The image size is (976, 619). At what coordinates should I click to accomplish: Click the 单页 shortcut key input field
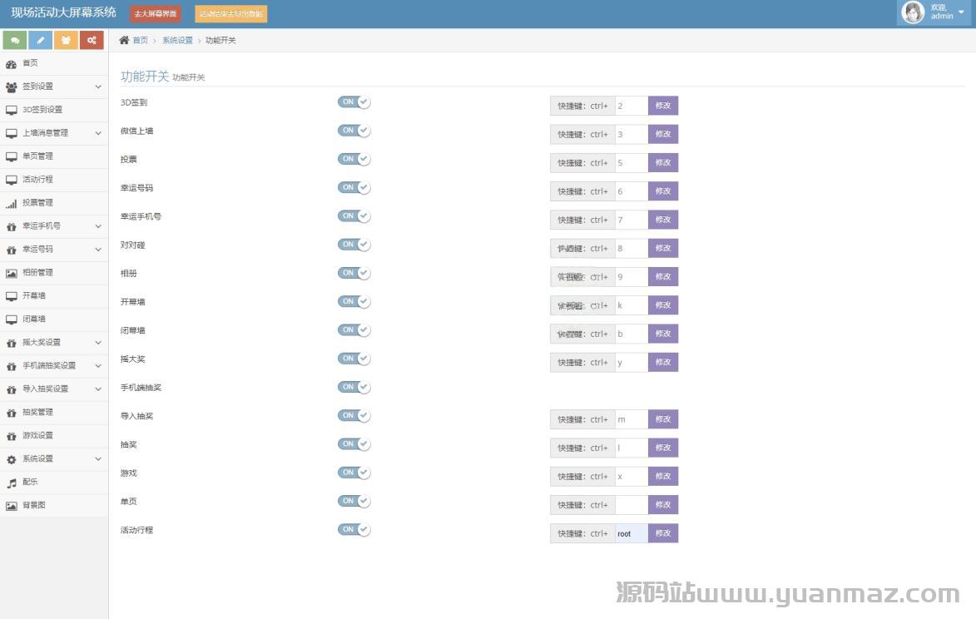pyautogui.click(x=631, y=505)
